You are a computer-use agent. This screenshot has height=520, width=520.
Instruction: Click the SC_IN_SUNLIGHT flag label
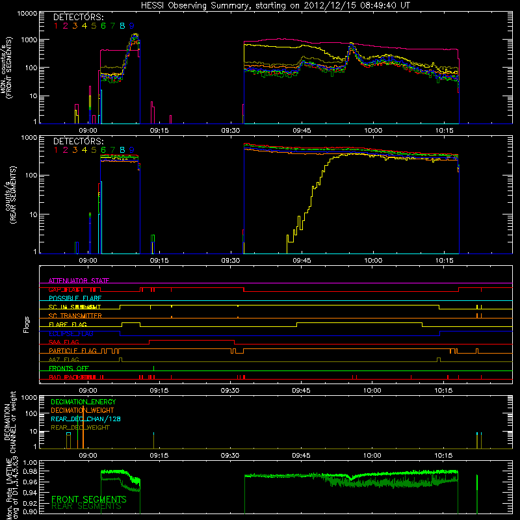point(75,307)
